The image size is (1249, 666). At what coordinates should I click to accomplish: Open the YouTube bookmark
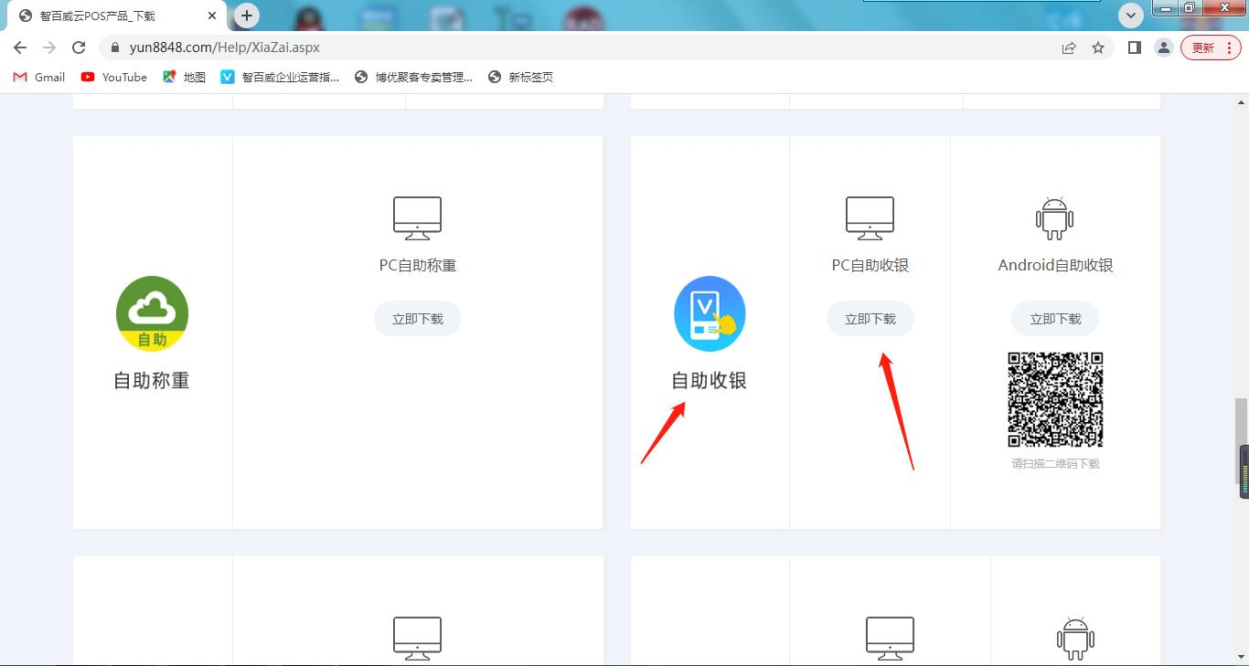(114, 77)
